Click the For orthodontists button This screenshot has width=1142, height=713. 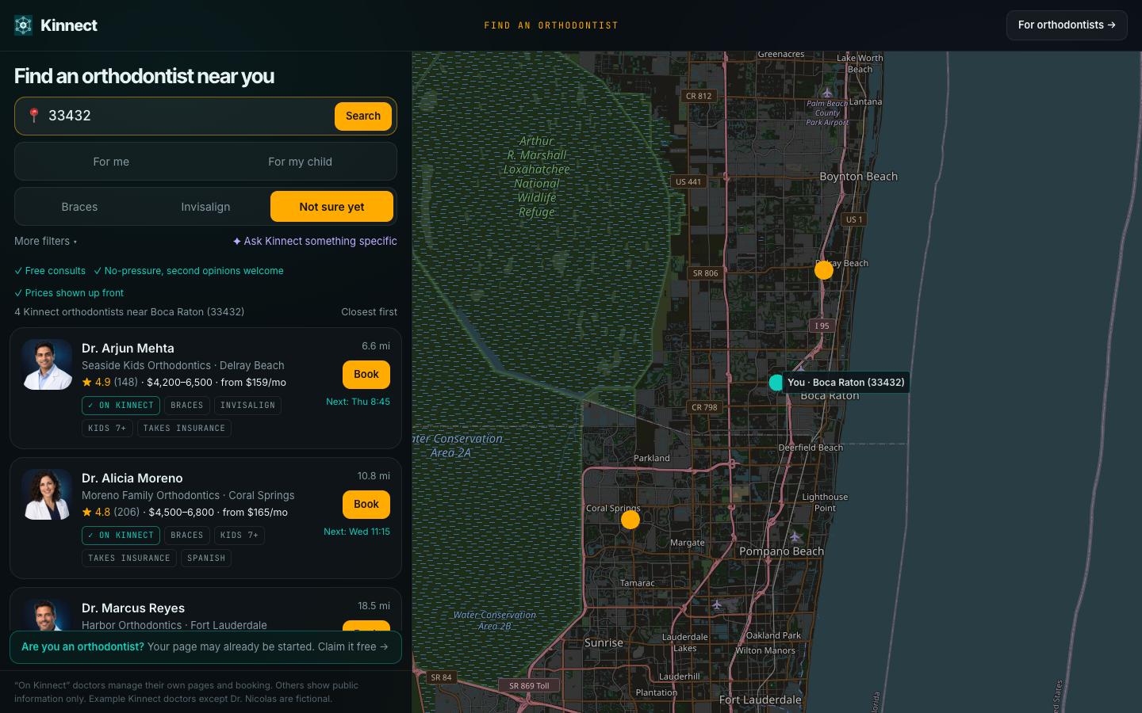point(1067,25)
